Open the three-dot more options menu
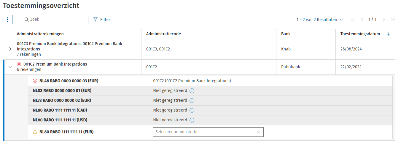 click(8, 20)
